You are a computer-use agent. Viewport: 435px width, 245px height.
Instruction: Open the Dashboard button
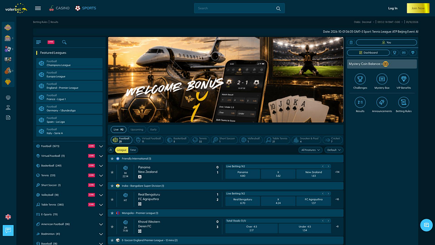(368, 52)
